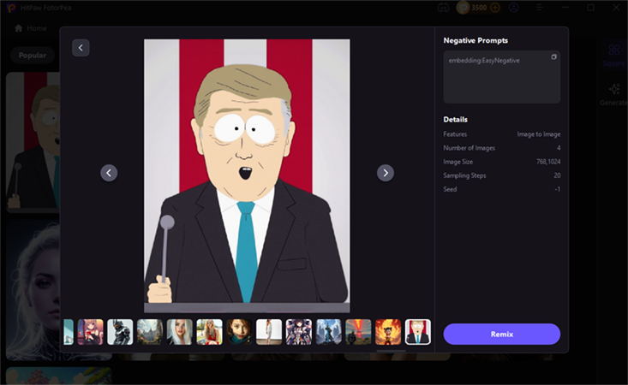Open the background cartoon man gallery card

tap(33, 140)
